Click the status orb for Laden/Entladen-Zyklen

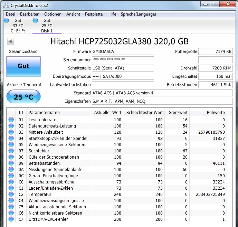click(11, 188)
